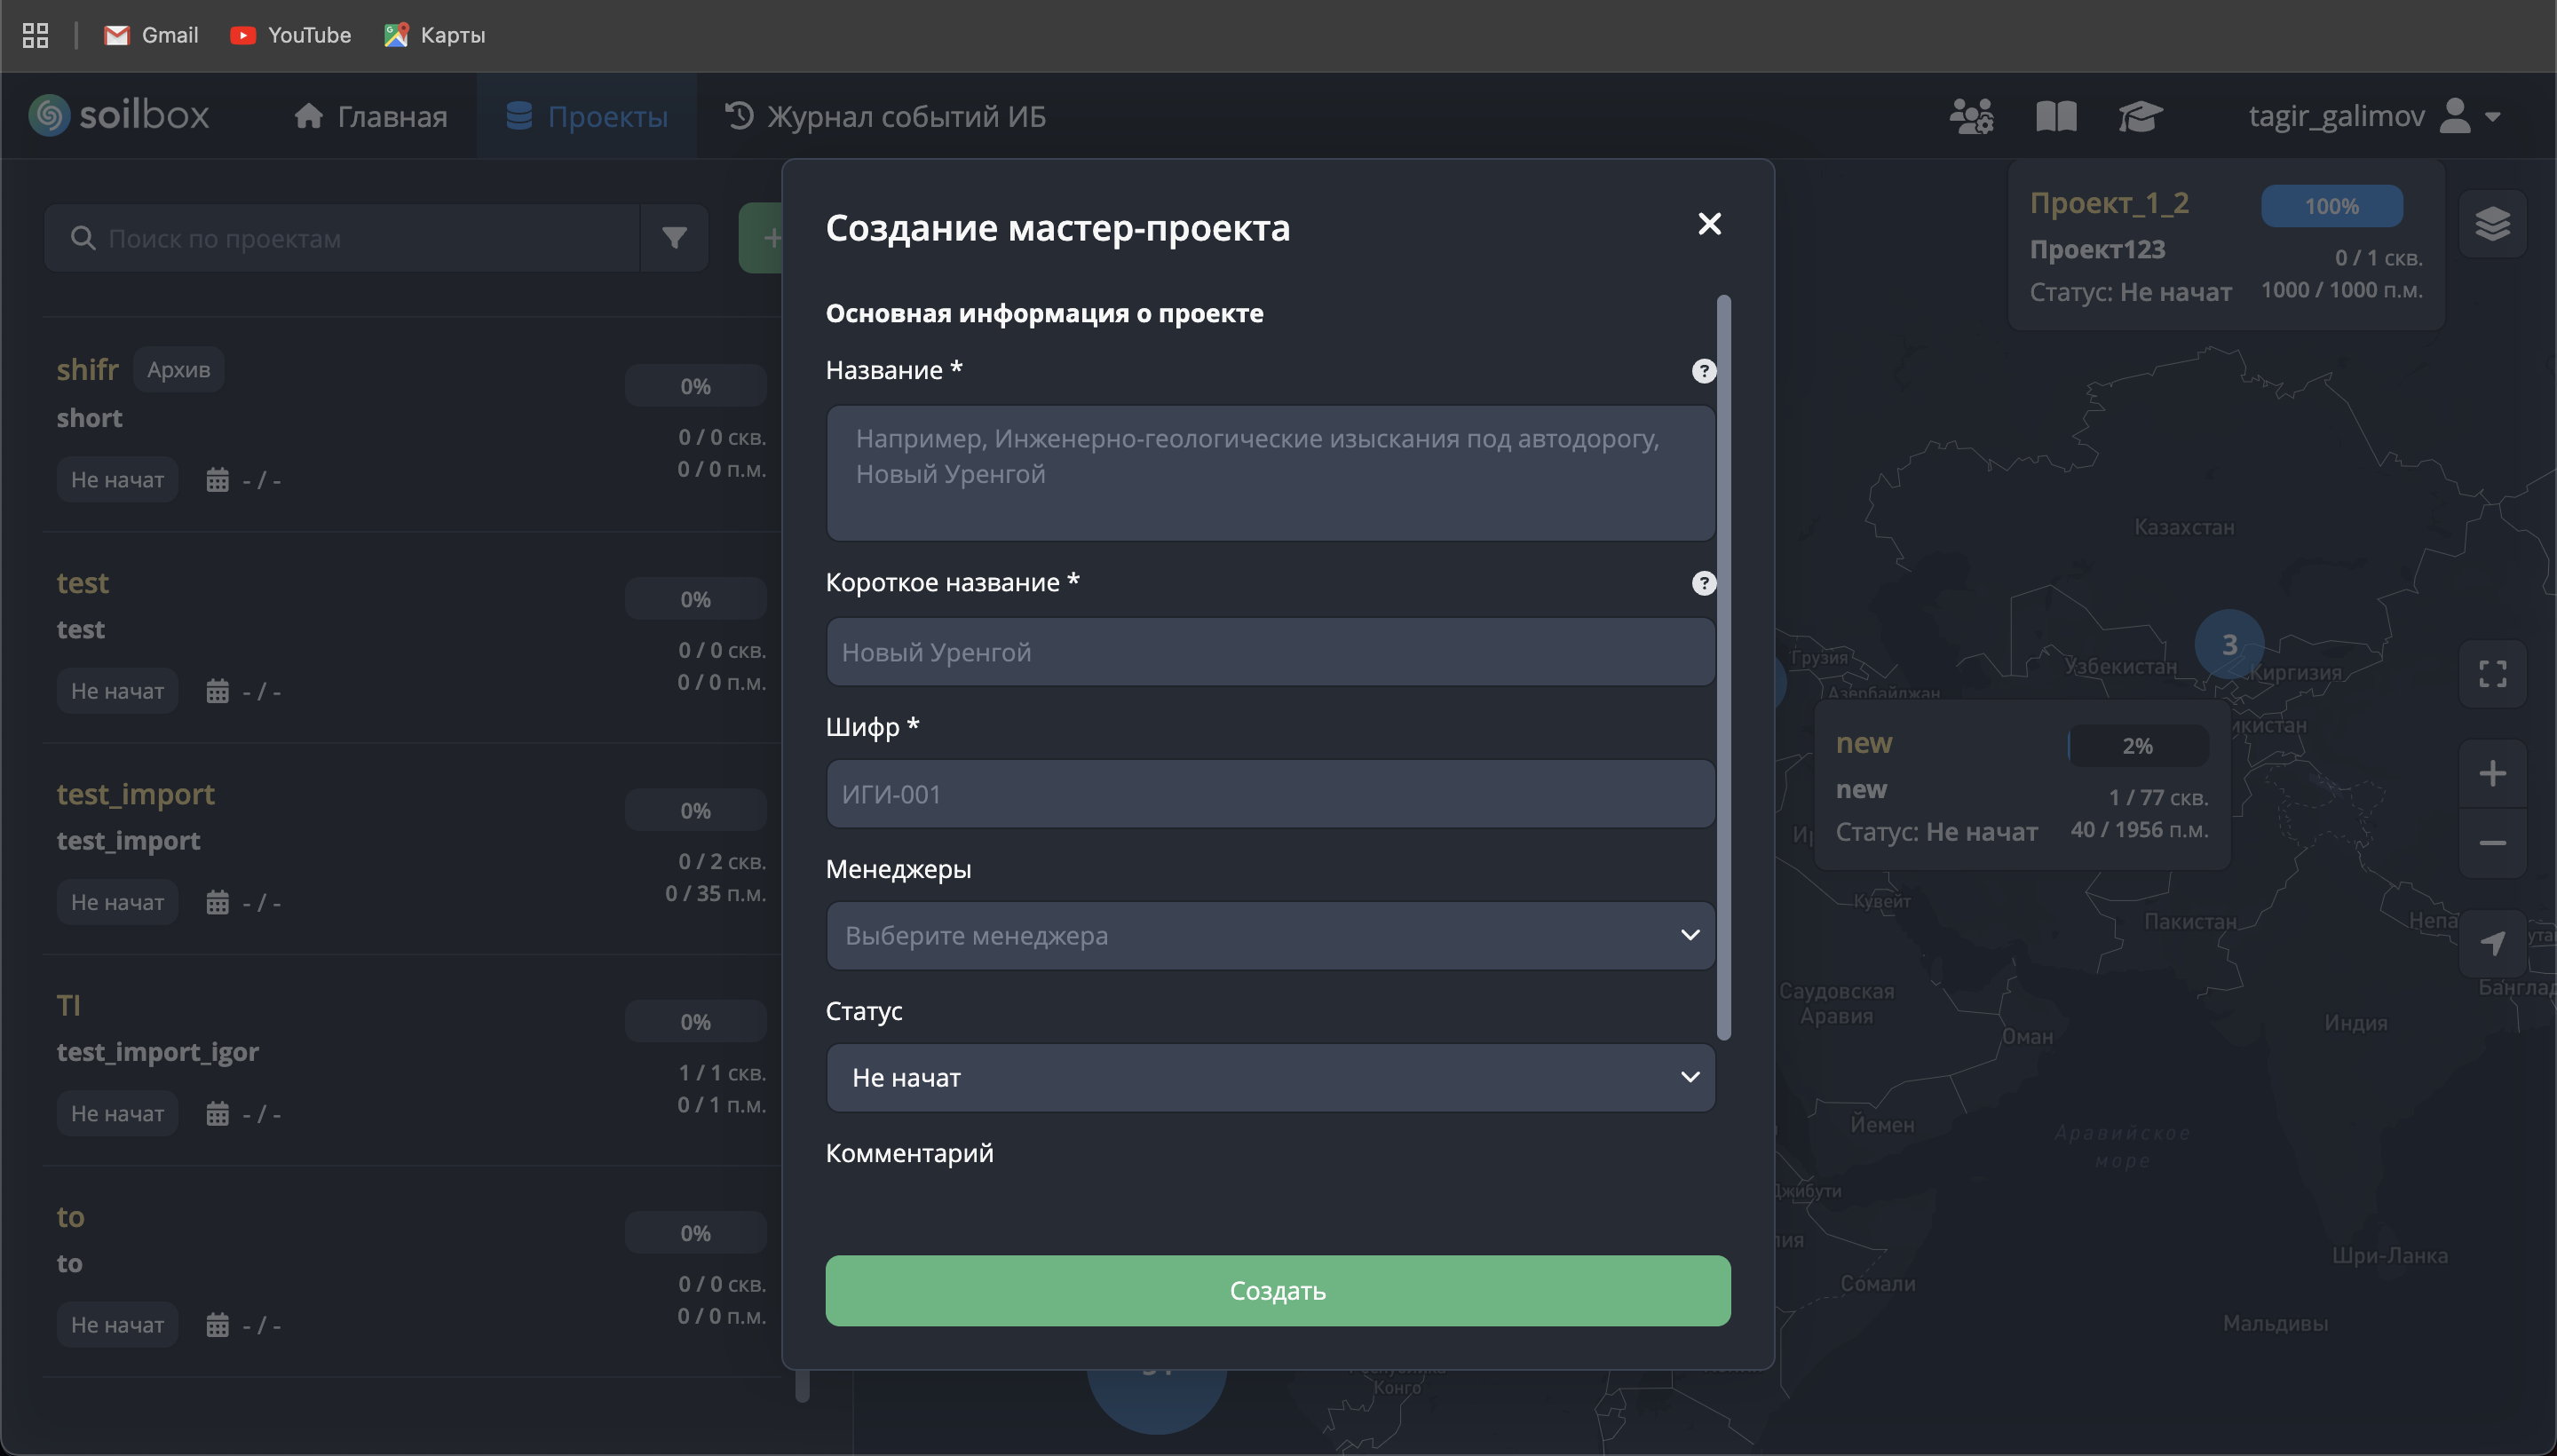Open the book documentation icon
Image resolution: width=2557 pixels, height=1456 pixels.
(2056, 116)
